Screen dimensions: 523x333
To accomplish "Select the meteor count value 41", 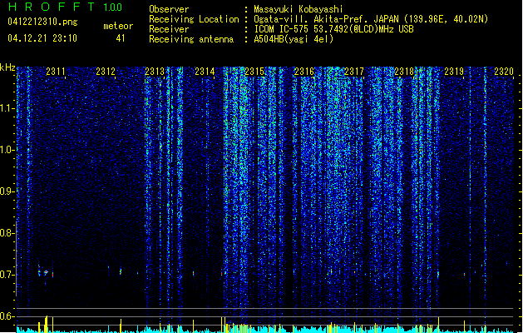I will [x=121, y=38].
